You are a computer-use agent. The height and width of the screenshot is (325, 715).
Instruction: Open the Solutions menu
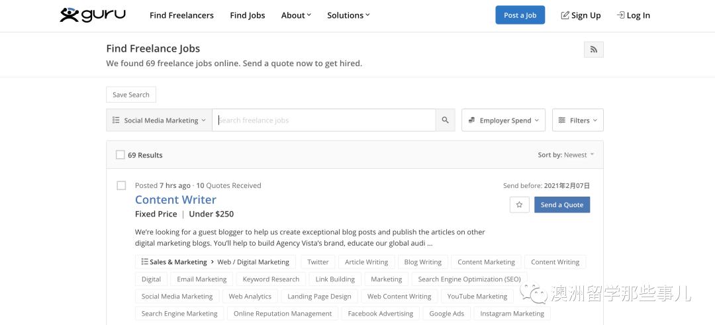pos(348,15)
